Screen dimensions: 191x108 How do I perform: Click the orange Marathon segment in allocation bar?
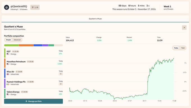point(26,45)
